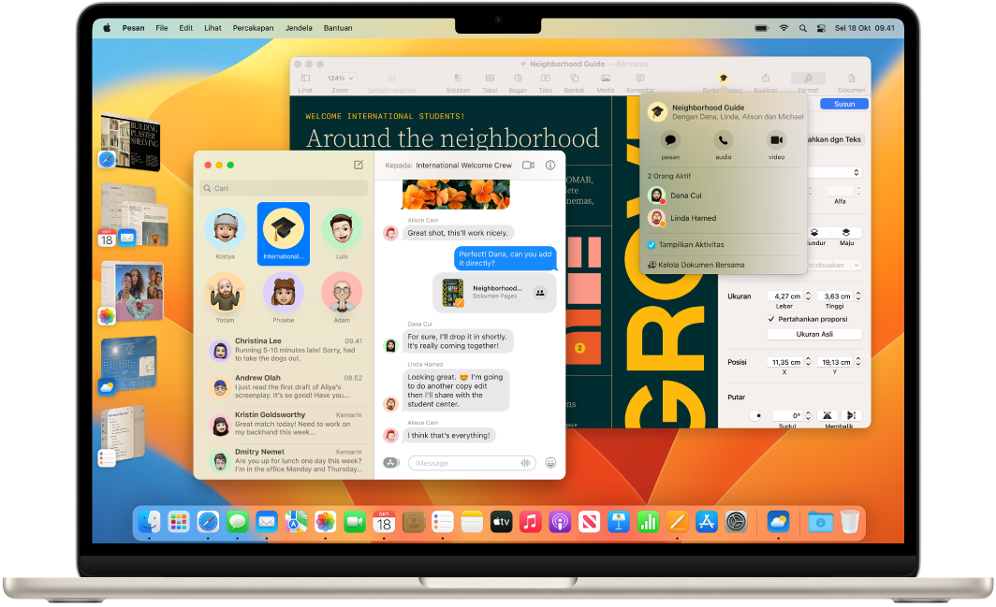This screenshot has height=607, width=996.
Task: Open Launchpad from the Dock
Action: click(179, 522)
